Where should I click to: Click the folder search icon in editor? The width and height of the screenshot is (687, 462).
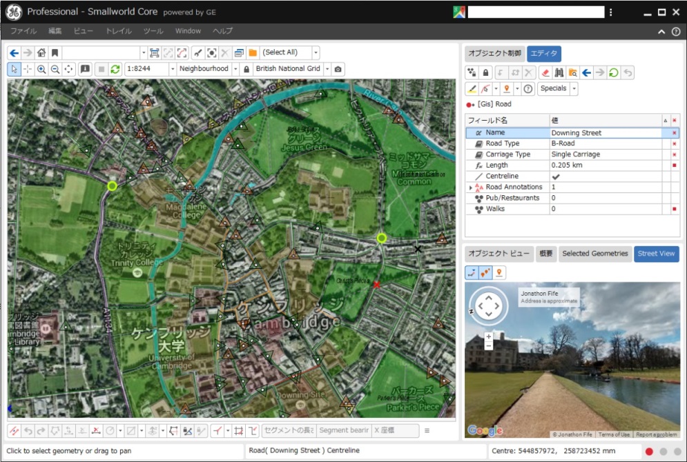(572, 72)
